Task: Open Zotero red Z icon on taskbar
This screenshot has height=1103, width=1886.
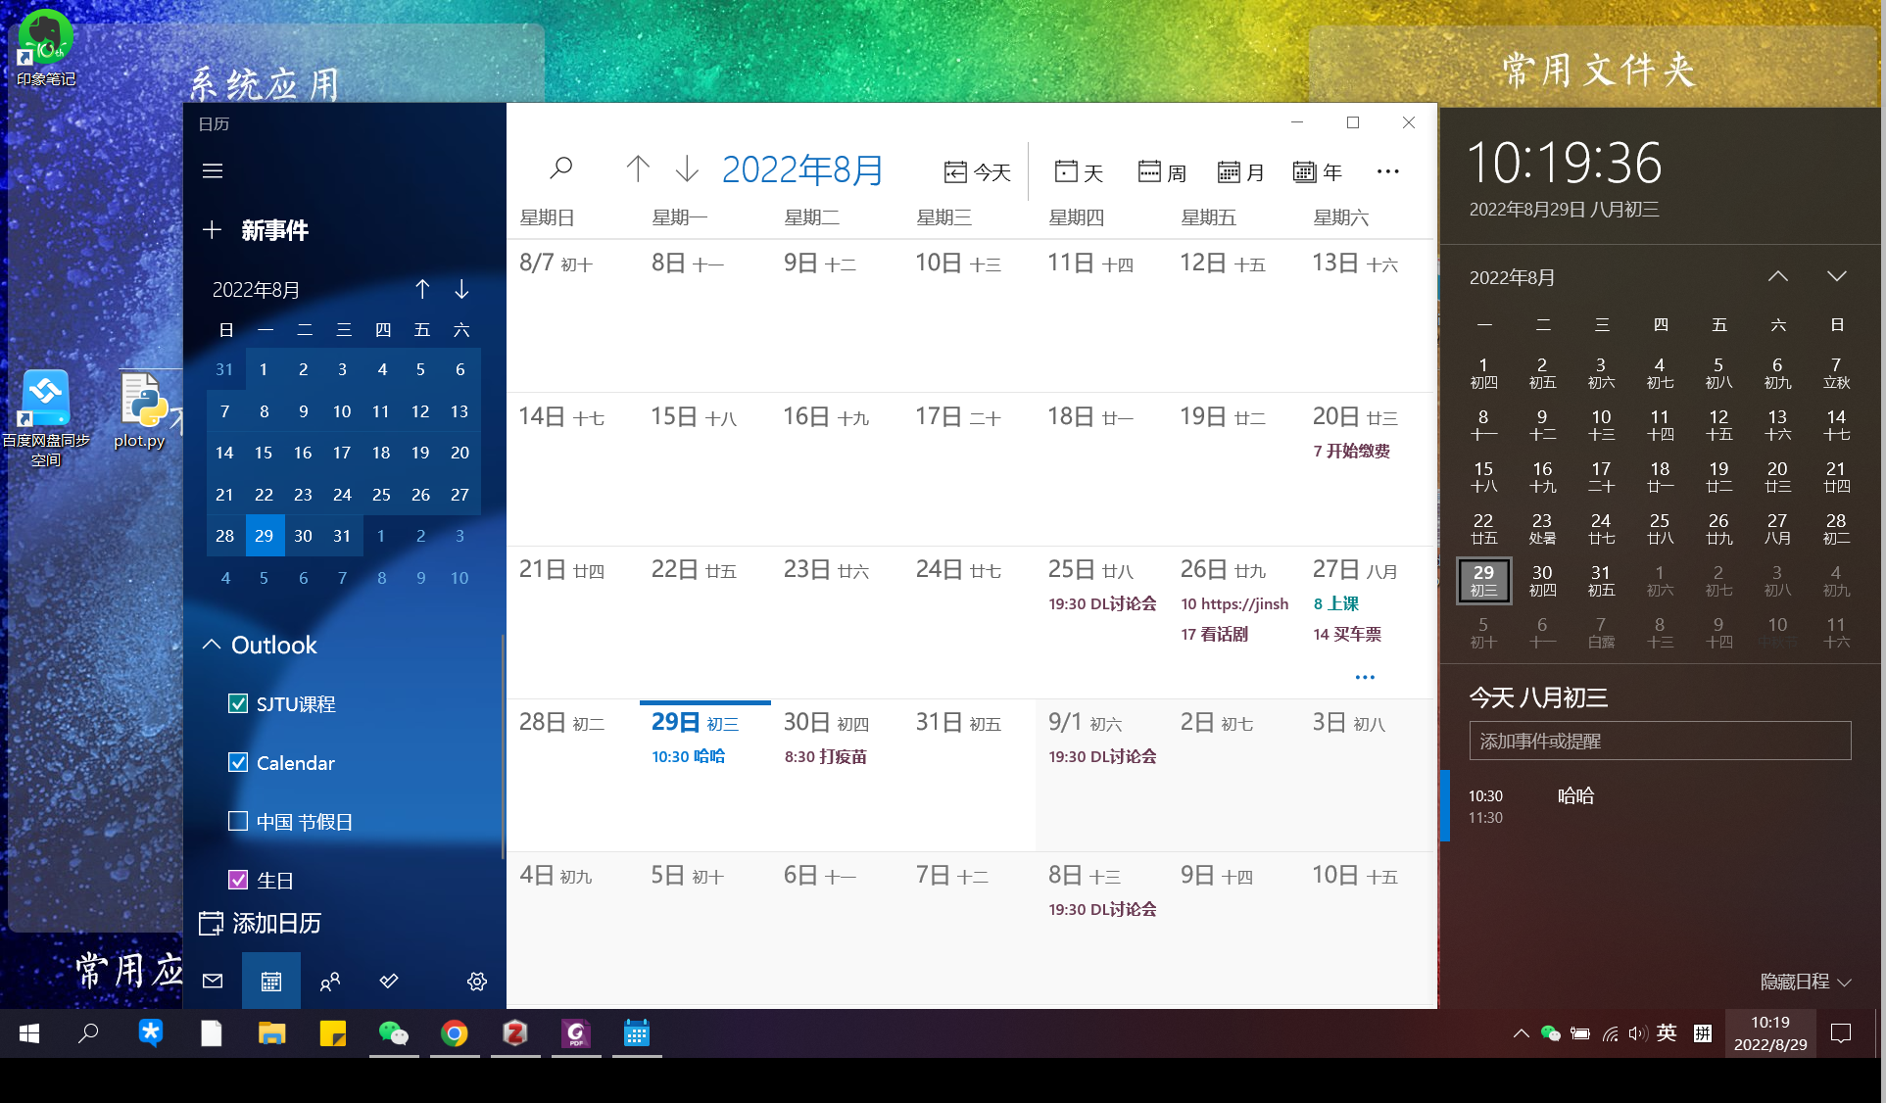Action: tap(515, 1032)
